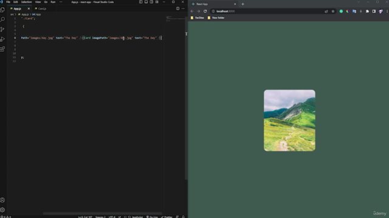The width and height of the screenshot is (389, 218).
Task: Open the RevSites bookmark folder
Action: [197, 18]
